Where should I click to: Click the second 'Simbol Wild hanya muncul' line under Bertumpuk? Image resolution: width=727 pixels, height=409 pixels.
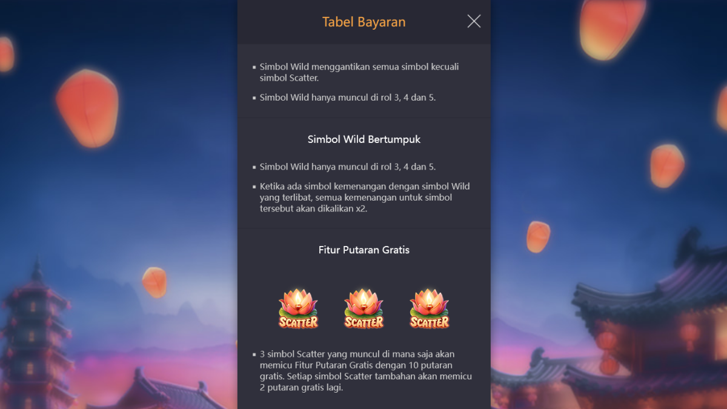347,167
